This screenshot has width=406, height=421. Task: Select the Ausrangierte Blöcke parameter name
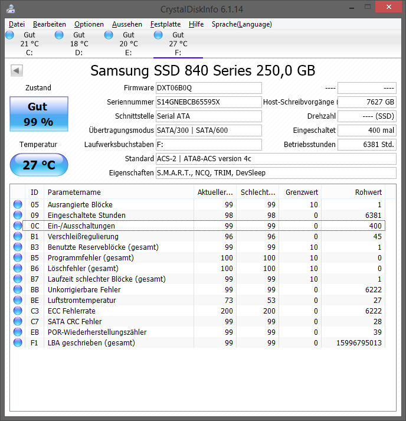(80, 204)
